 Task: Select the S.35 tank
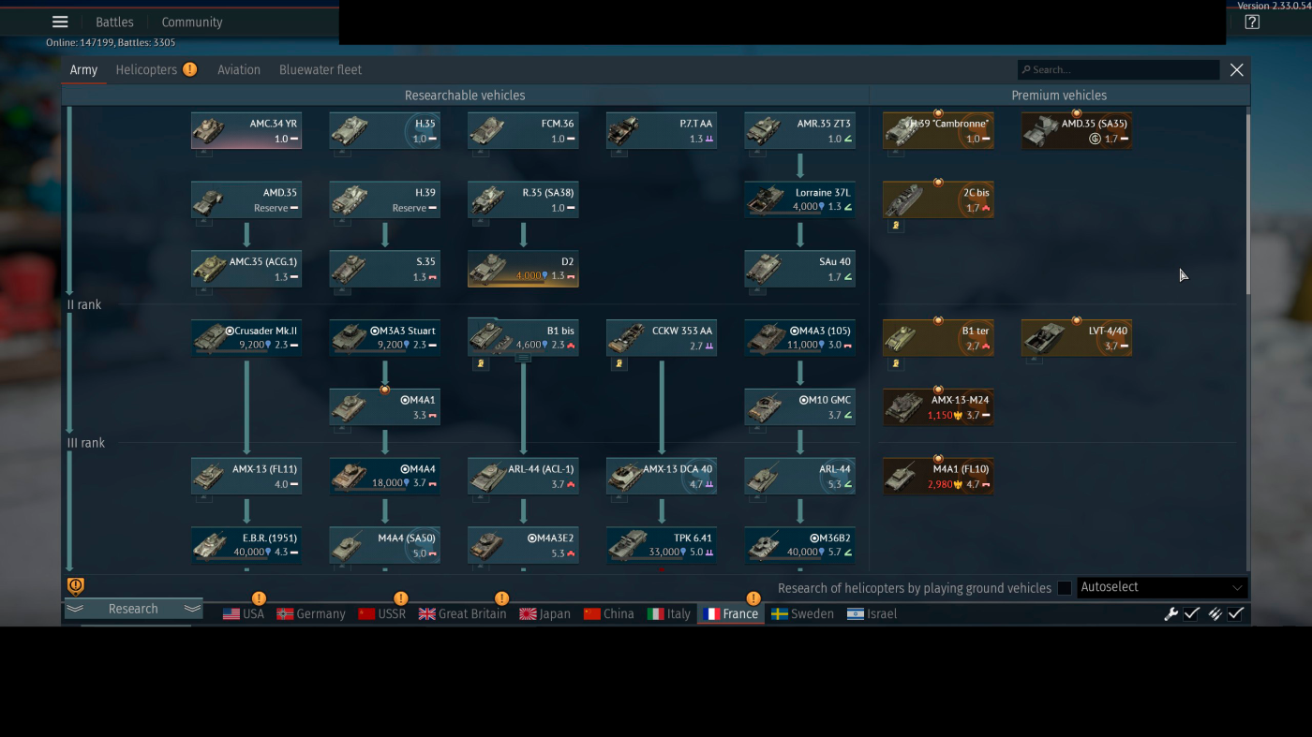click(385, 270)
